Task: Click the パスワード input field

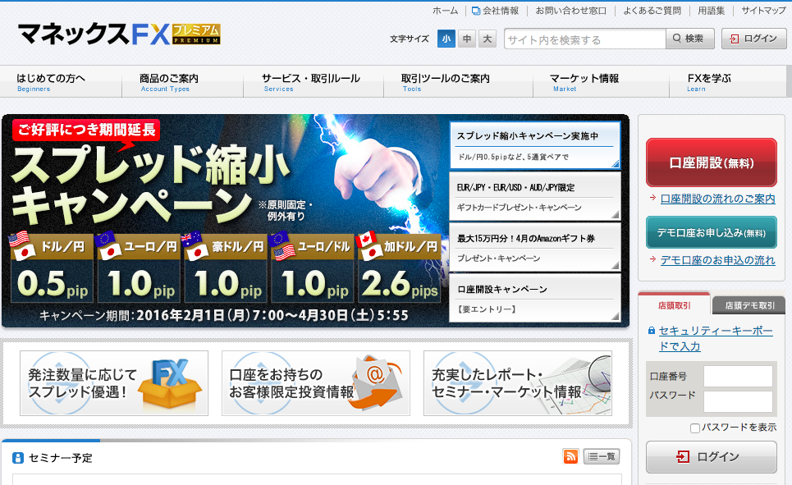Action: tap(738, 401)
